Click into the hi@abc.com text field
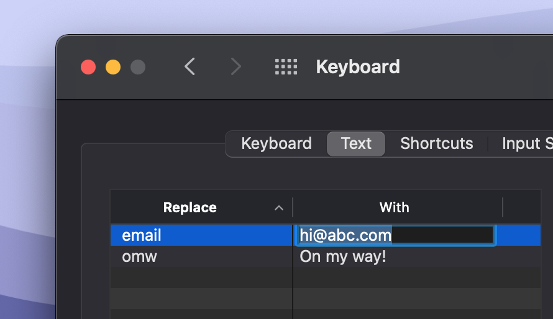 395,235
